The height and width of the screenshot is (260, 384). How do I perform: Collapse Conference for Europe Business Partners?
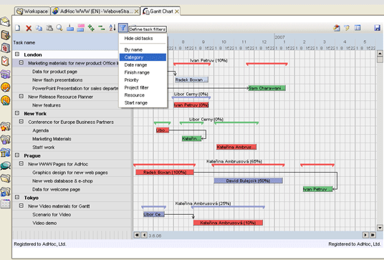point(21,122)
